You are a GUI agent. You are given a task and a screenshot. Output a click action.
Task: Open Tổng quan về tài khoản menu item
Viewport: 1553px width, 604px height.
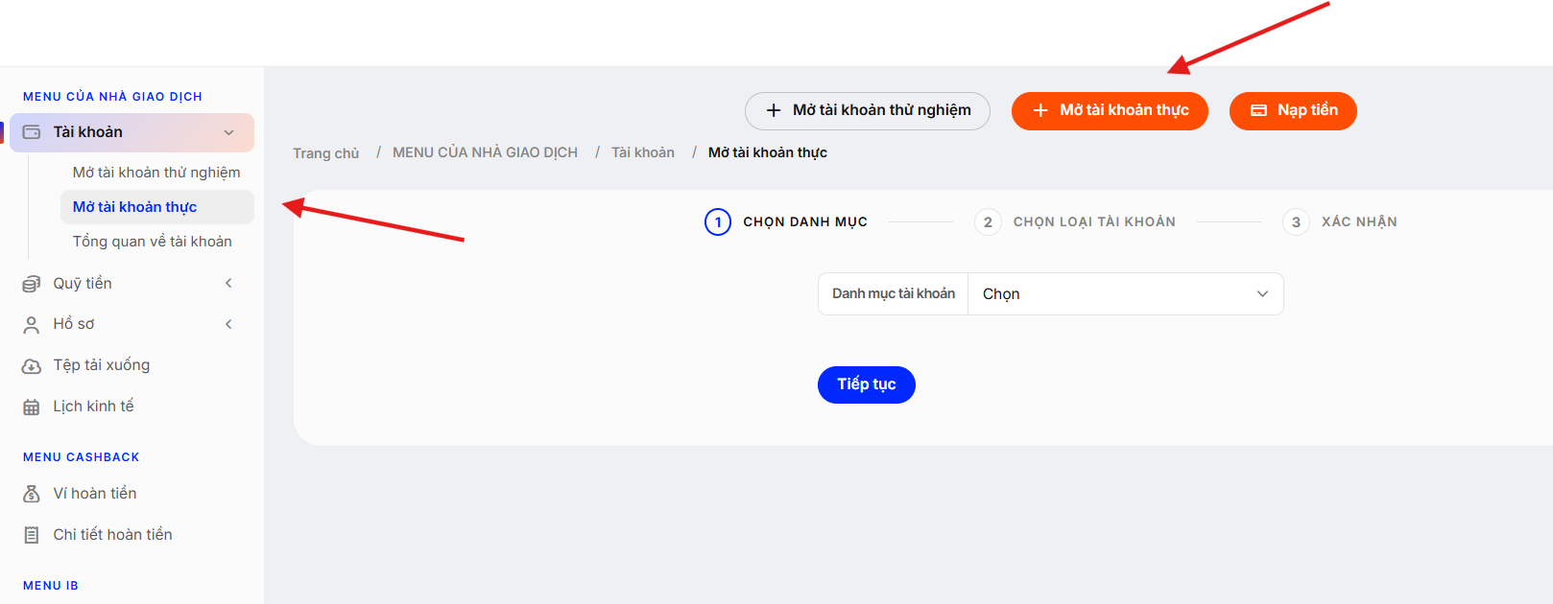pyautogui.click(x=153, y=242)
